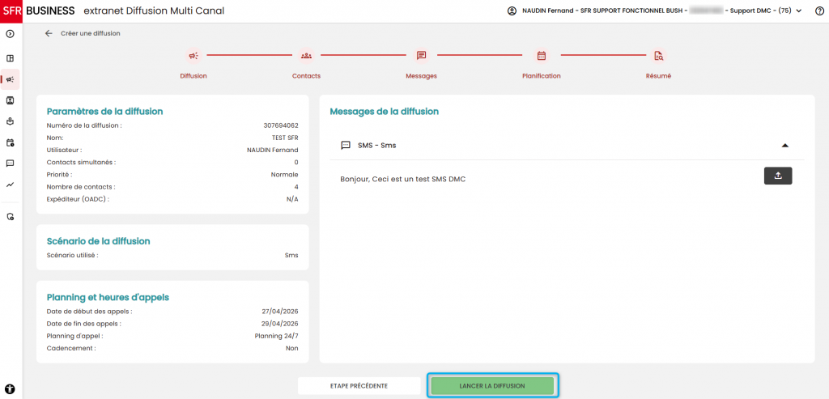Click the Contacts simultanés label
The width and height of the screenshot is (829, 399).
click(x=81, y=162)
